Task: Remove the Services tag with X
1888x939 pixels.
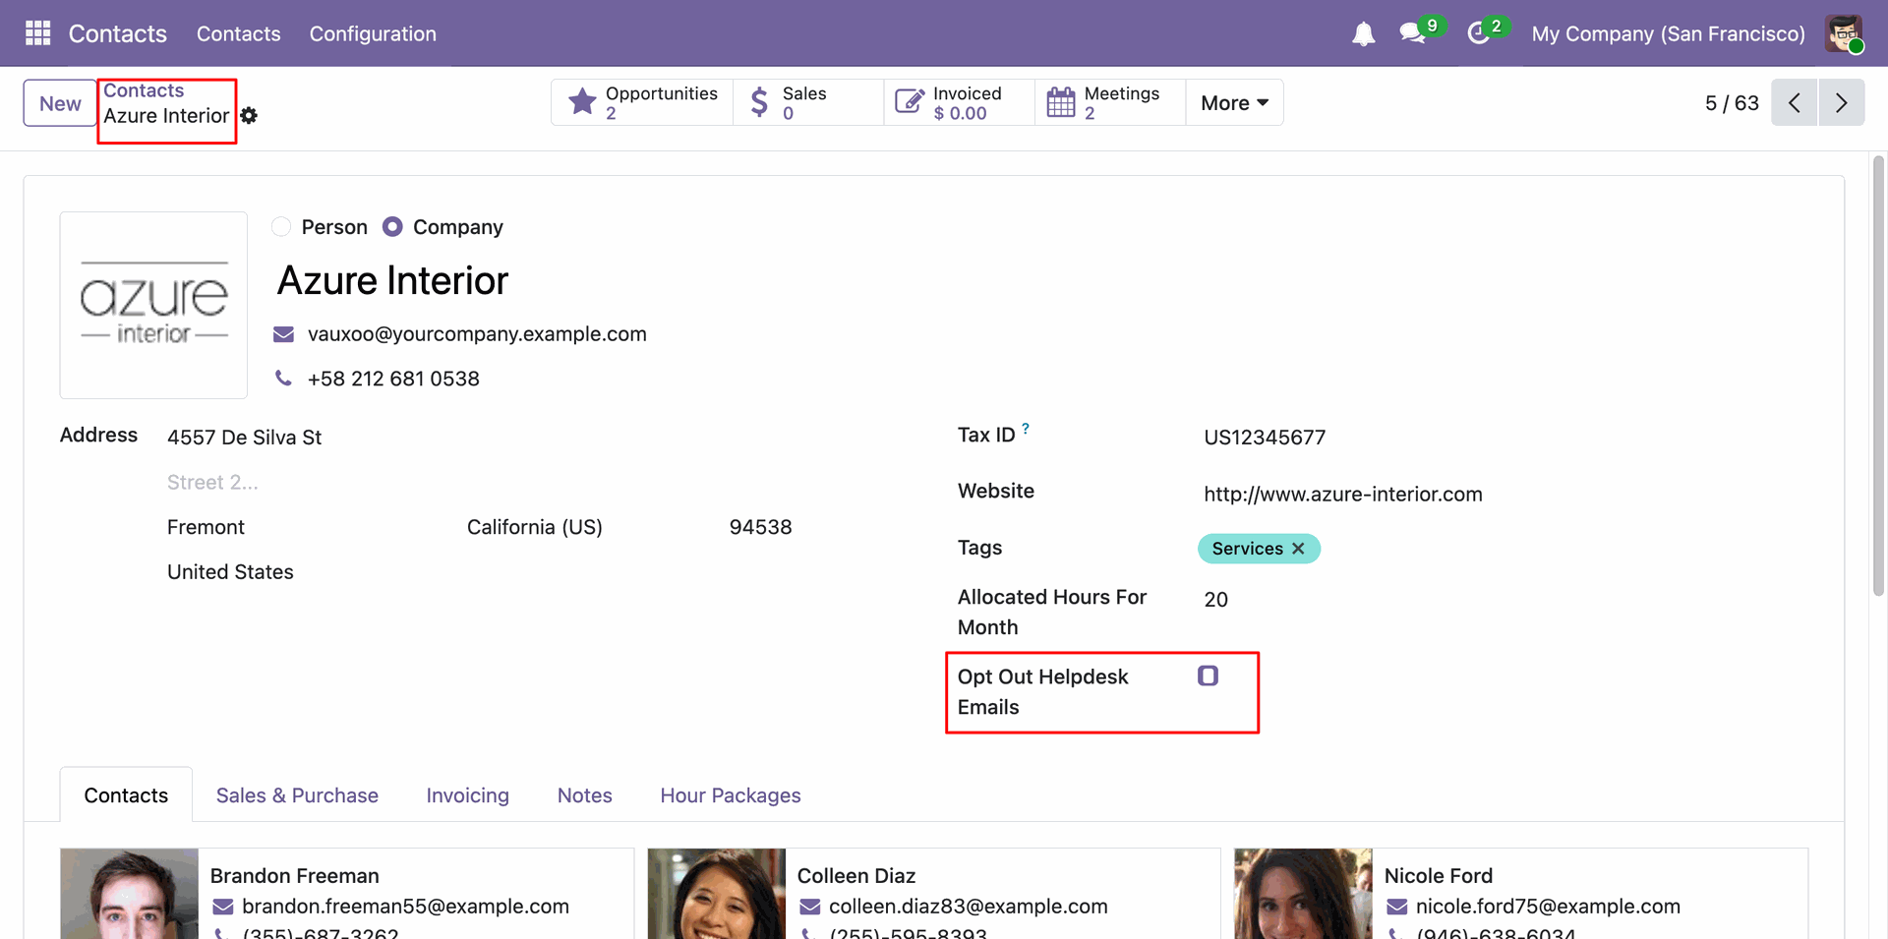Action: tap(1298, 549)
